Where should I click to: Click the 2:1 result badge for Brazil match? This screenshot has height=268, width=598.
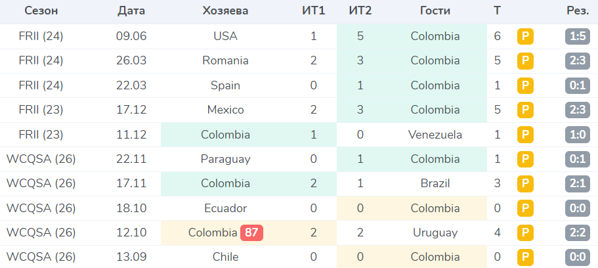click(x=578, y=184)
